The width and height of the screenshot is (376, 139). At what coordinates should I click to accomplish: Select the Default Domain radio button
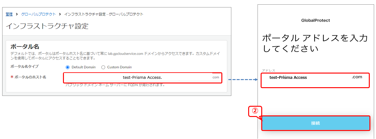click(68, 67)
